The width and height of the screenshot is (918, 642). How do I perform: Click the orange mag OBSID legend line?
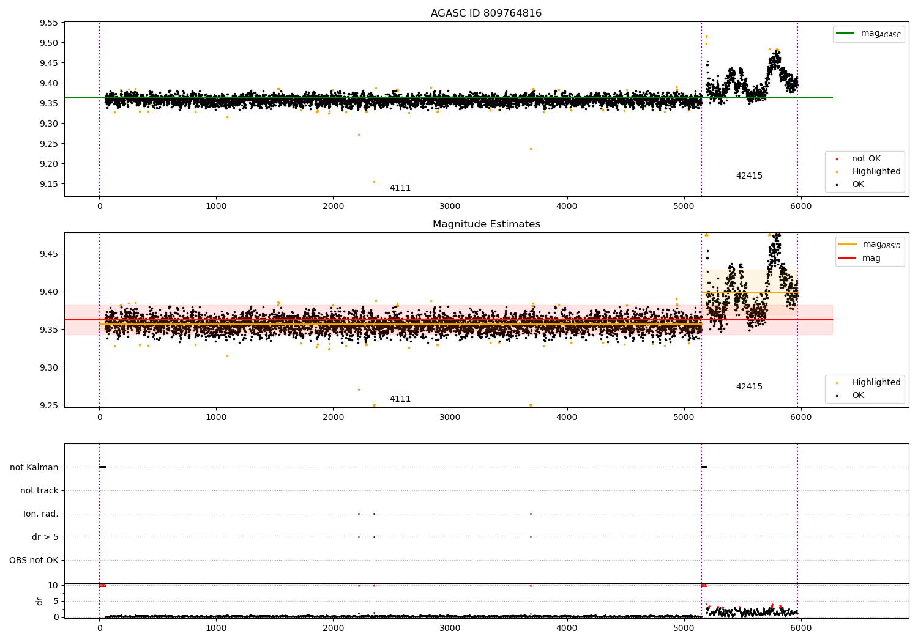click(848, 245)
